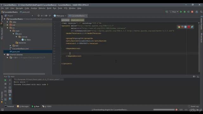This screenshot has height=114, width=203.
Task: Expand the .idea folder
Action: point(8,22)
